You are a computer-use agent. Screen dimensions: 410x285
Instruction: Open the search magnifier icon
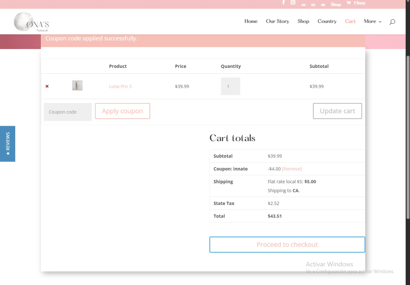392,22
